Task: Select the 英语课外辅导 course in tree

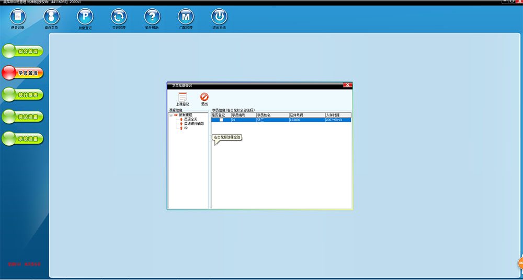Action: coord(194,124)
